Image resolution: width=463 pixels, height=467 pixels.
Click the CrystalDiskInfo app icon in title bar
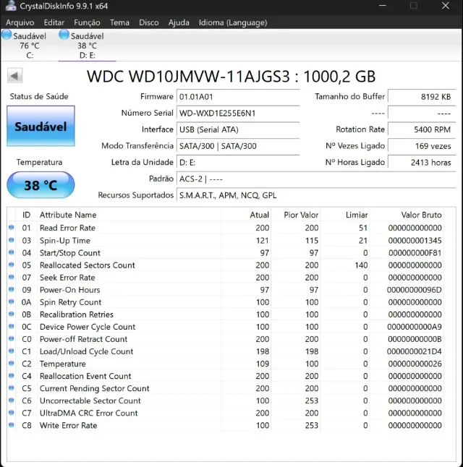pyautogui.click(x=11, y=6)
